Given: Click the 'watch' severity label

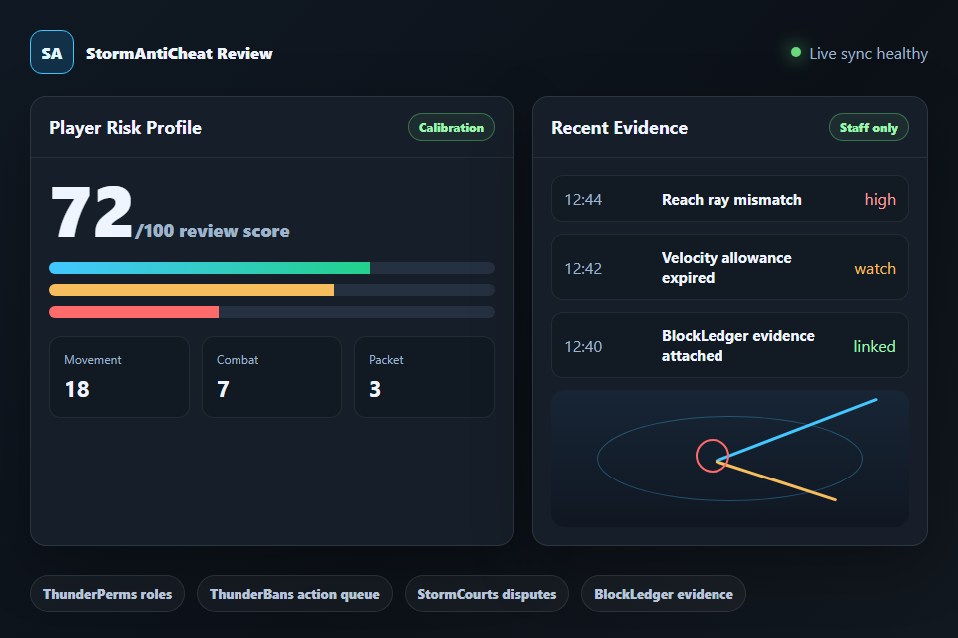Looking at the screenshot, I should 875,268.
